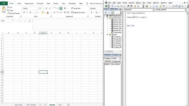The width and height of the screenshot is (189, 106).
Task: Collapse the VBAProject tree node
Action: (x=105, y=16)
